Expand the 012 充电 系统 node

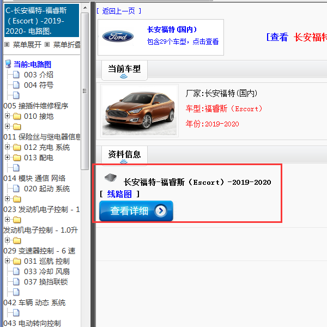[7, 147]
